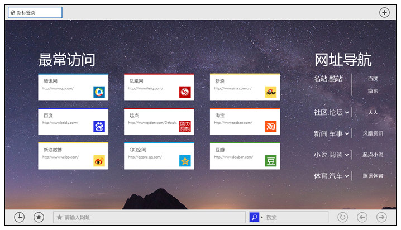Viewport: 401px width, 230px height.
Task: Open the 起点小说 navigation link
Action: [x=373, y=155]
